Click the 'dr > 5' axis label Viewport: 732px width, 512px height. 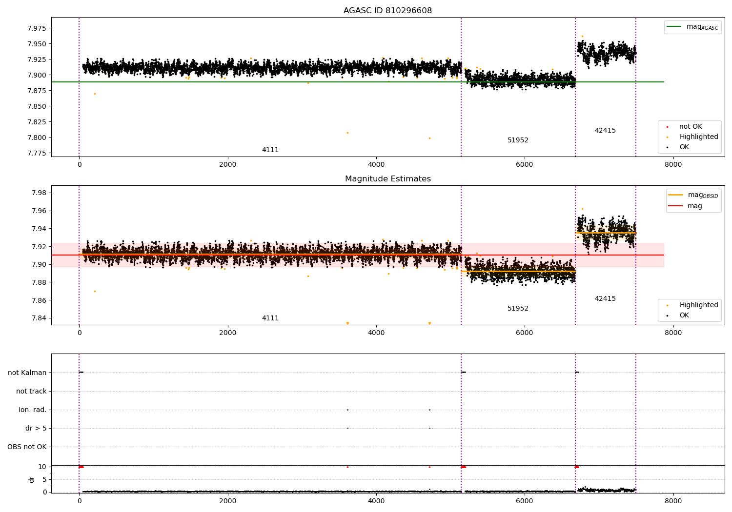36,428
